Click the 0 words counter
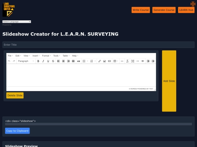This screenshot has height=147, width=197. point(133,89)
